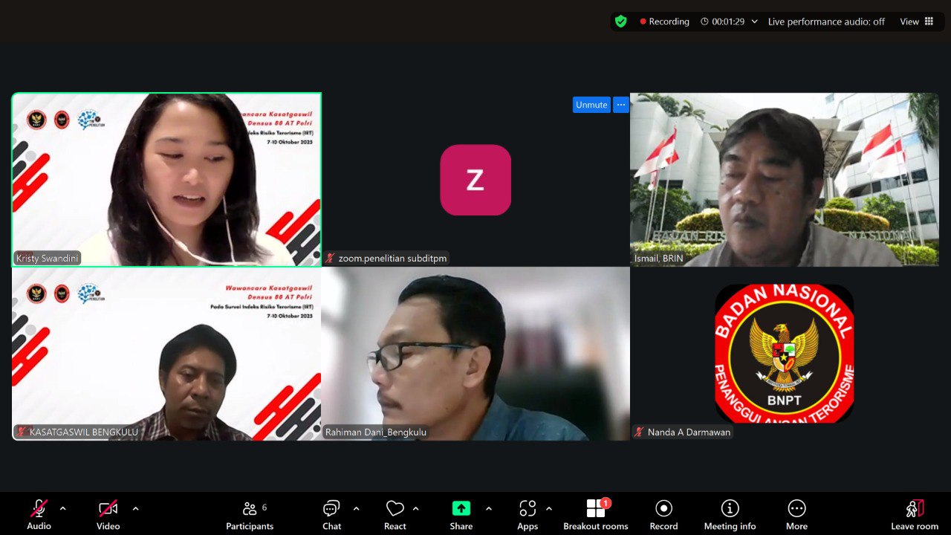Open the three-dot menu beside Unmute
The image size is (951, 535).
tap(621, 105)
